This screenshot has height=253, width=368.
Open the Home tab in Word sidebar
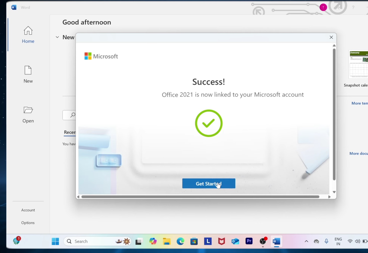click(28, 35)
